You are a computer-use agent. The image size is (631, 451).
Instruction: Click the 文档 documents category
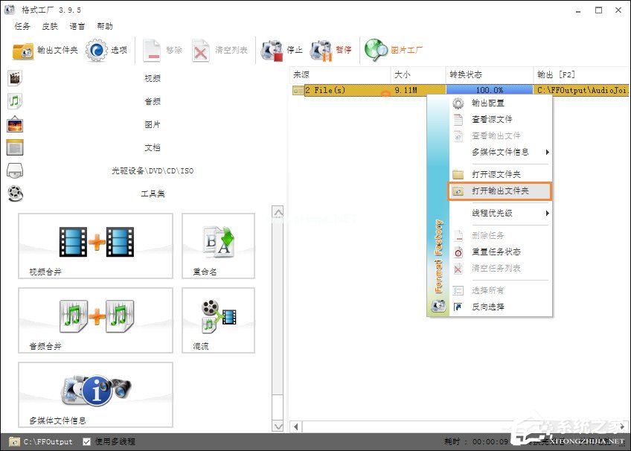pyautogui.click(x=152, y=147)
